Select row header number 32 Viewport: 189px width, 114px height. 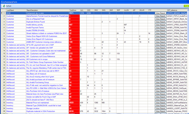pos(3,103)
